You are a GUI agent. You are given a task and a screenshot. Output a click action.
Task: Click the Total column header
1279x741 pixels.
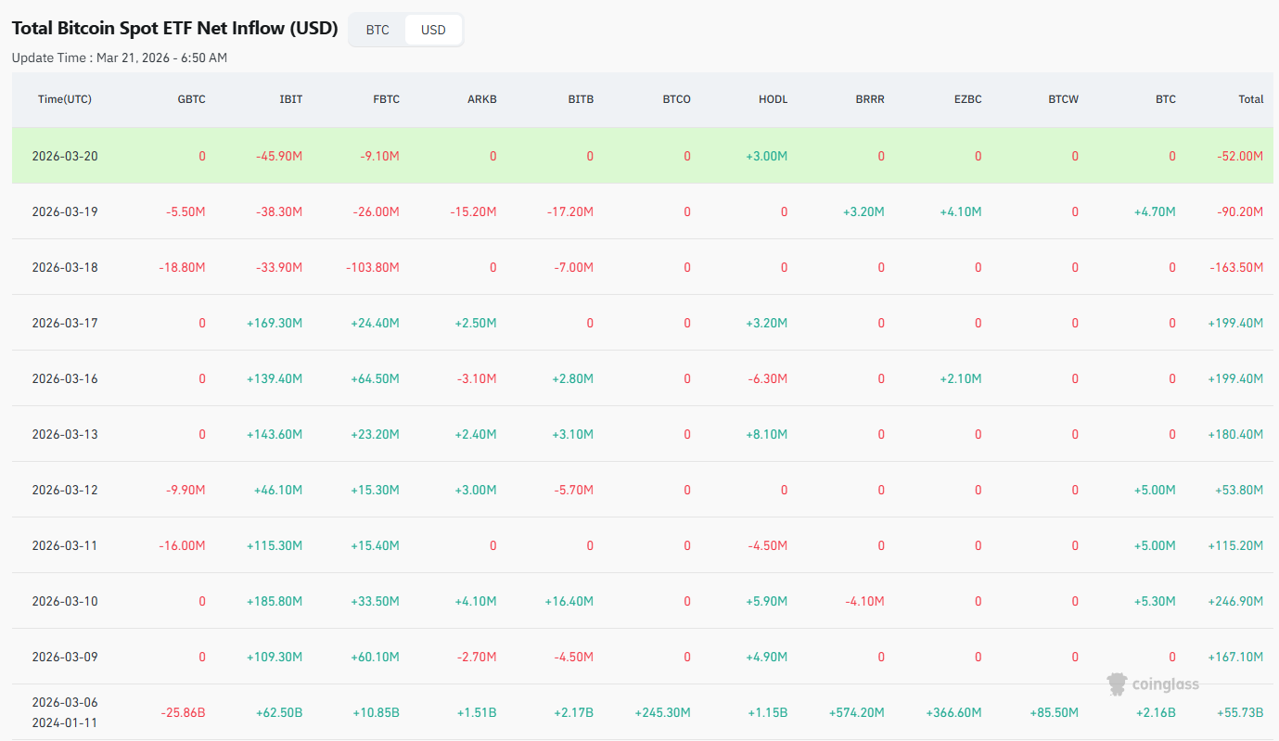[x=1250, y=99]
